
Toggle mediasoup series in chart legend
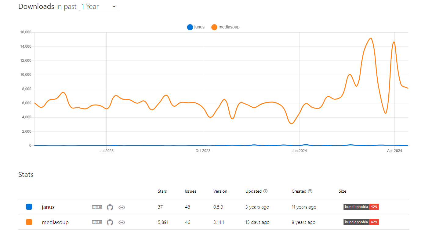tap(225, 27)
